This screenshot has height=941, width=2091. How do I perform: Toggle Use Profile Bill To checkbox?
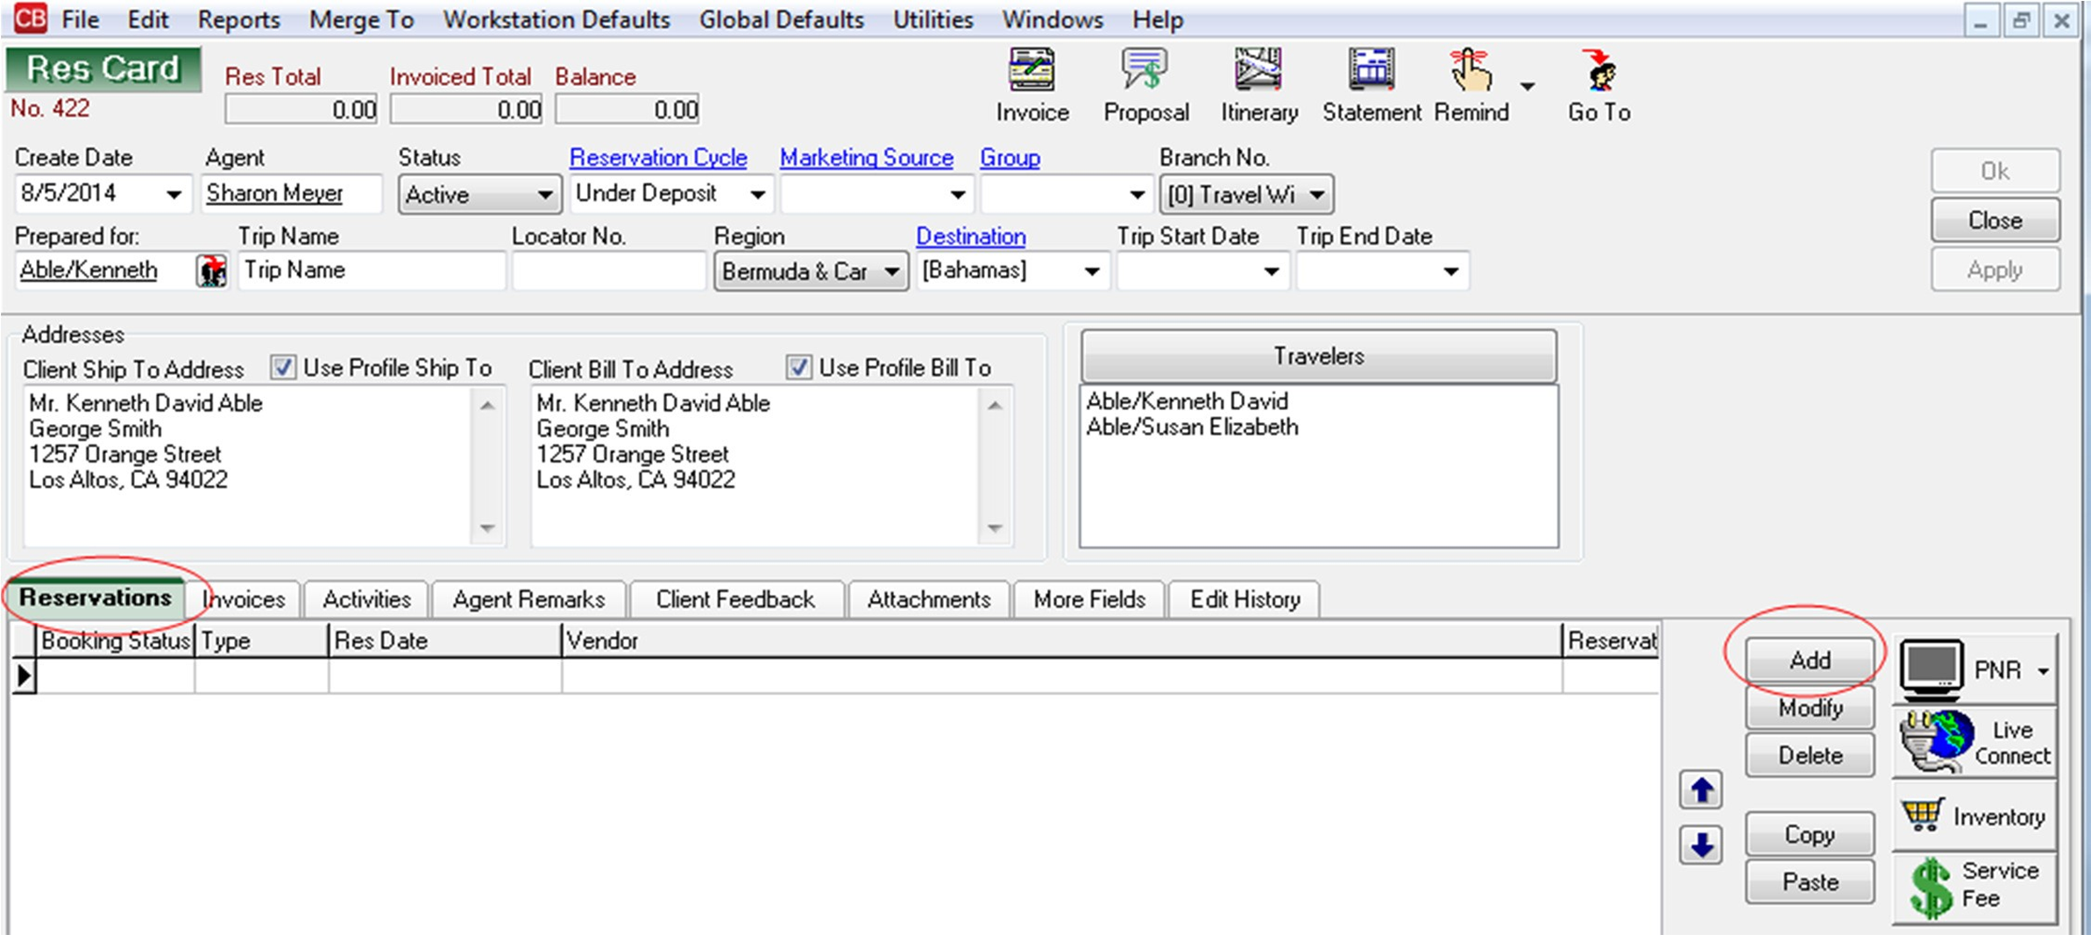coord(797,367)
